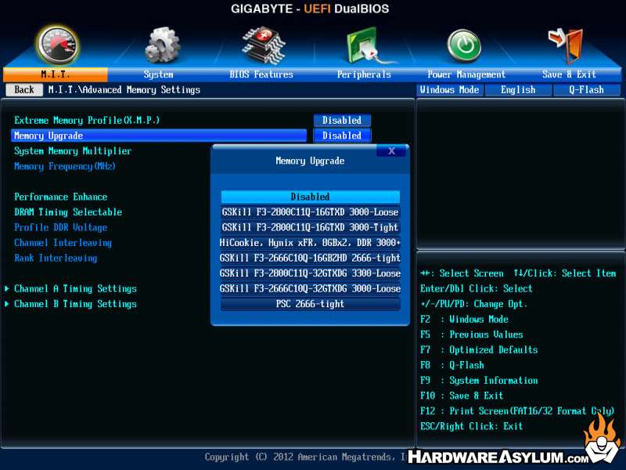Choose GSKill F3-2800C11Q-16GTXD 3000-Tight profile
Viewport: 626px width, 470px height.
pos(310,227)
